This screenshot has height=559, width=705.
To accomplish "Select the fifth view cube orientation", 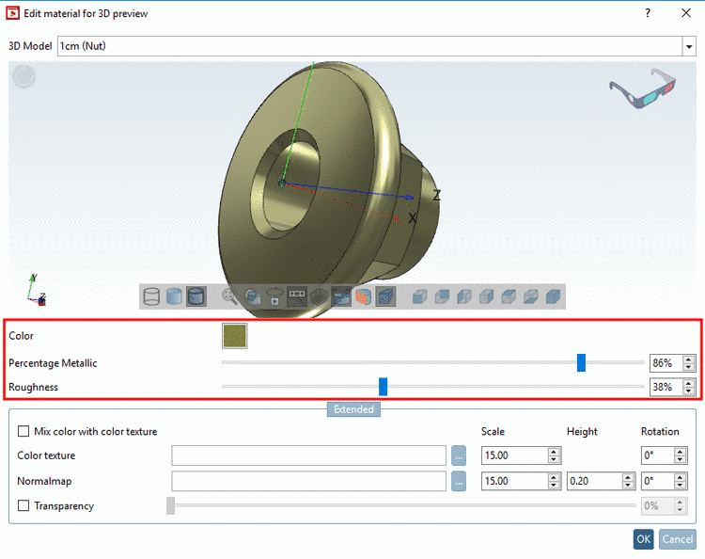I will point(509,296).
